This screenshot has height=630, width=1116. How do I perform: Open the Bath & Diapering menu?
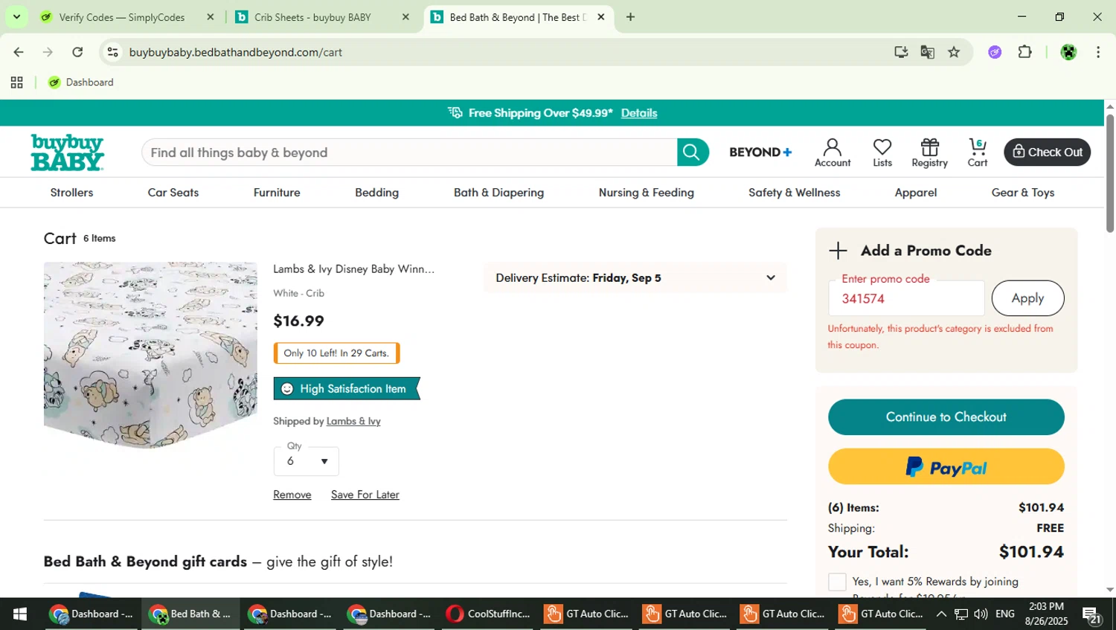[x=498, y=193]
